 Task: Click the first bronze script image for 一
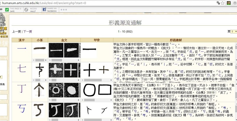pos(56,51)
